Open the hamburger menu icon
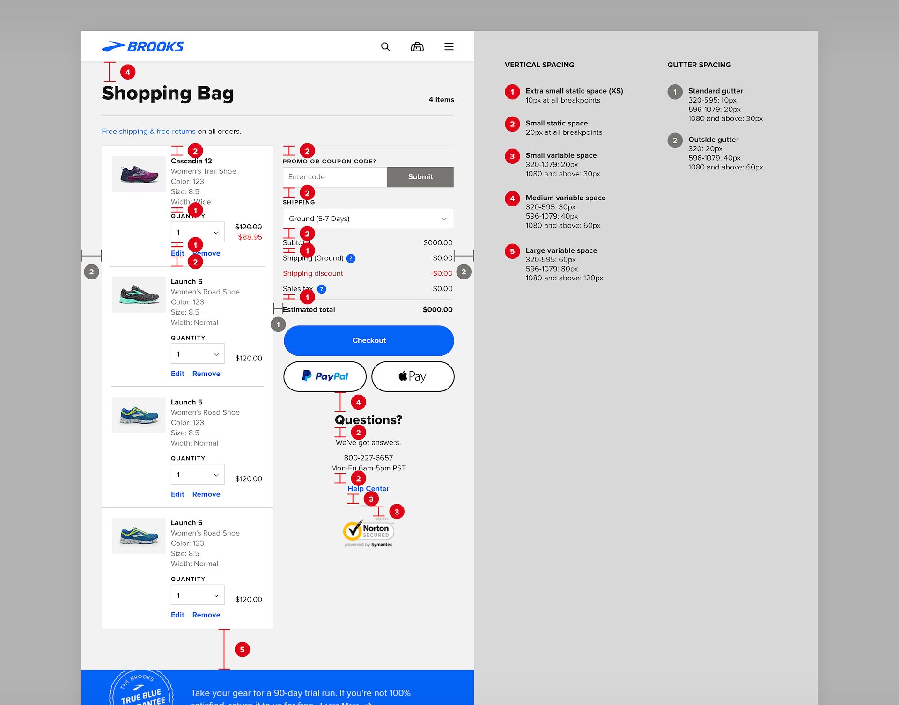The height and width of the screenshot is (705, 899). (x=449, y=47)
